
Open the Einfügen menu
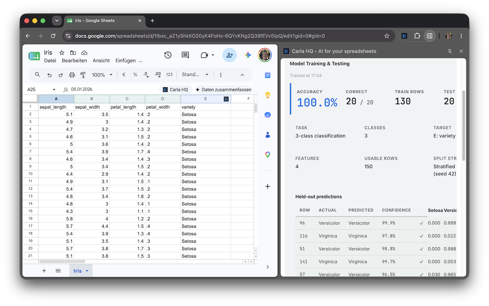[x=125, y=60]
